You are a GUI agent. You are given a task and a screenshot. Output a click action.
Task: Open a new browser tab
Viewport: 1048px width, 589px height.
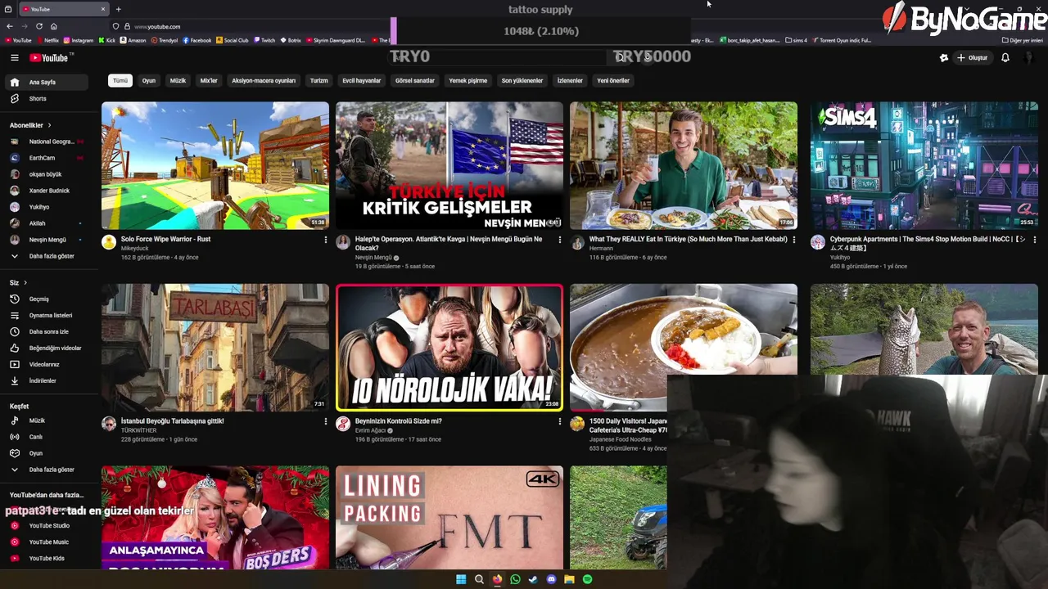point(118,9)
